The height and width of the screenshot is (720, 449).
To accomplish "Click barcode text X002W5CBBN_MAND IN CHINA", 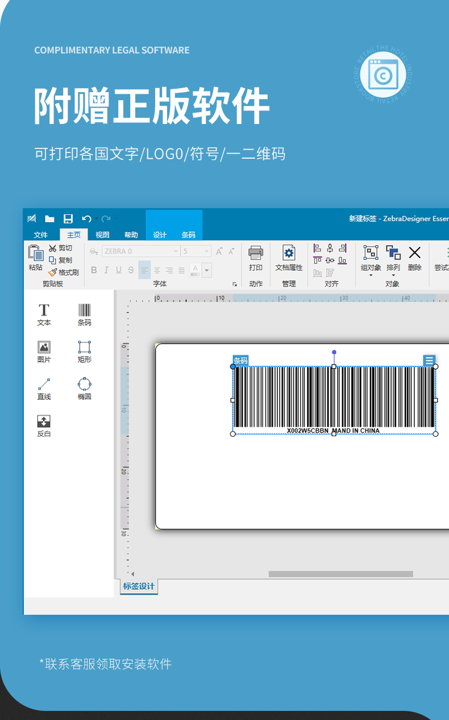I will (x=333, y=431).
